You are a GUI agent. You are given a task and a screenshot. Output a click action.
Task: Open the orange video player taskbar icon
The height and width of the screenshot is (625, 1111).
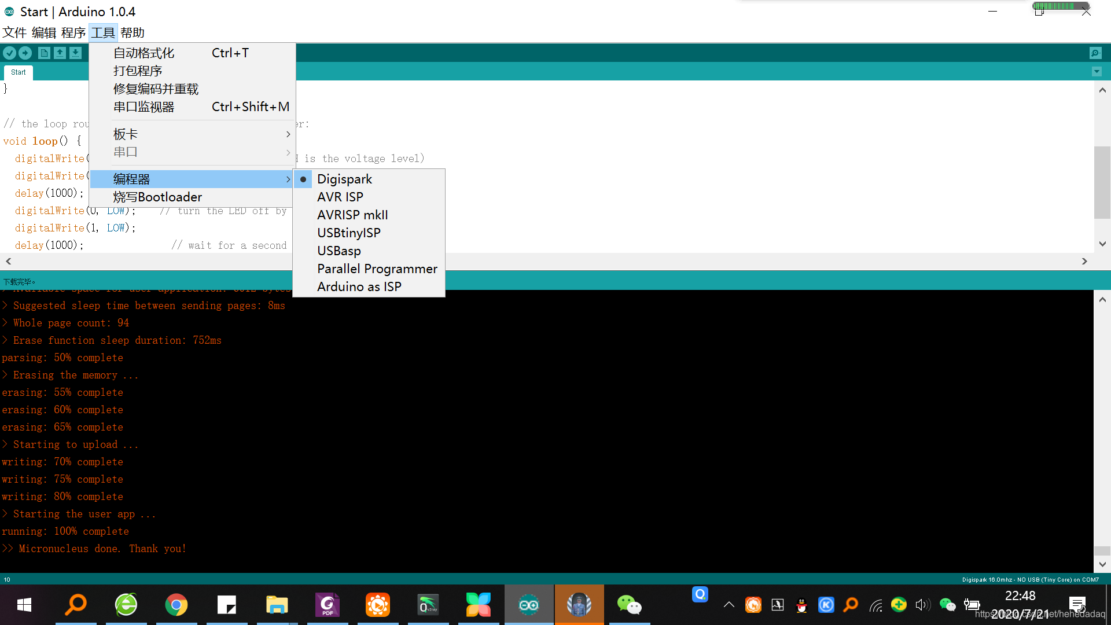(x=377, y=605)
